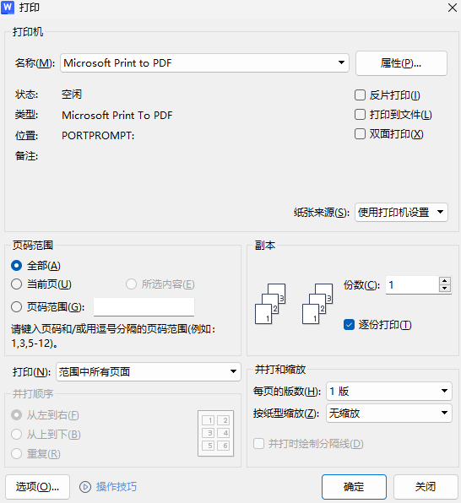
Task: Click the collated pages illustration on the left
Action: point(270,304)
